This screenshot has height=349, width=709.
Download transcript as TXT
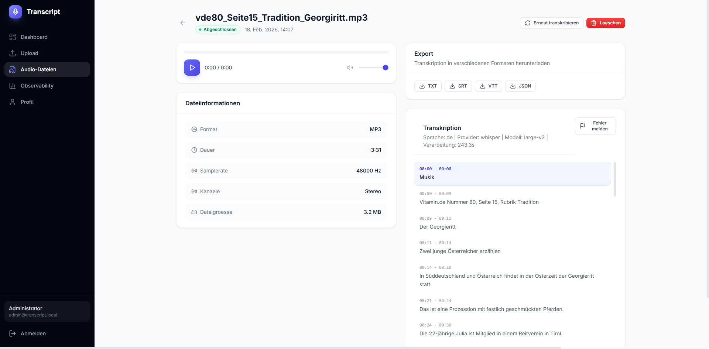[x=428, y=86]
